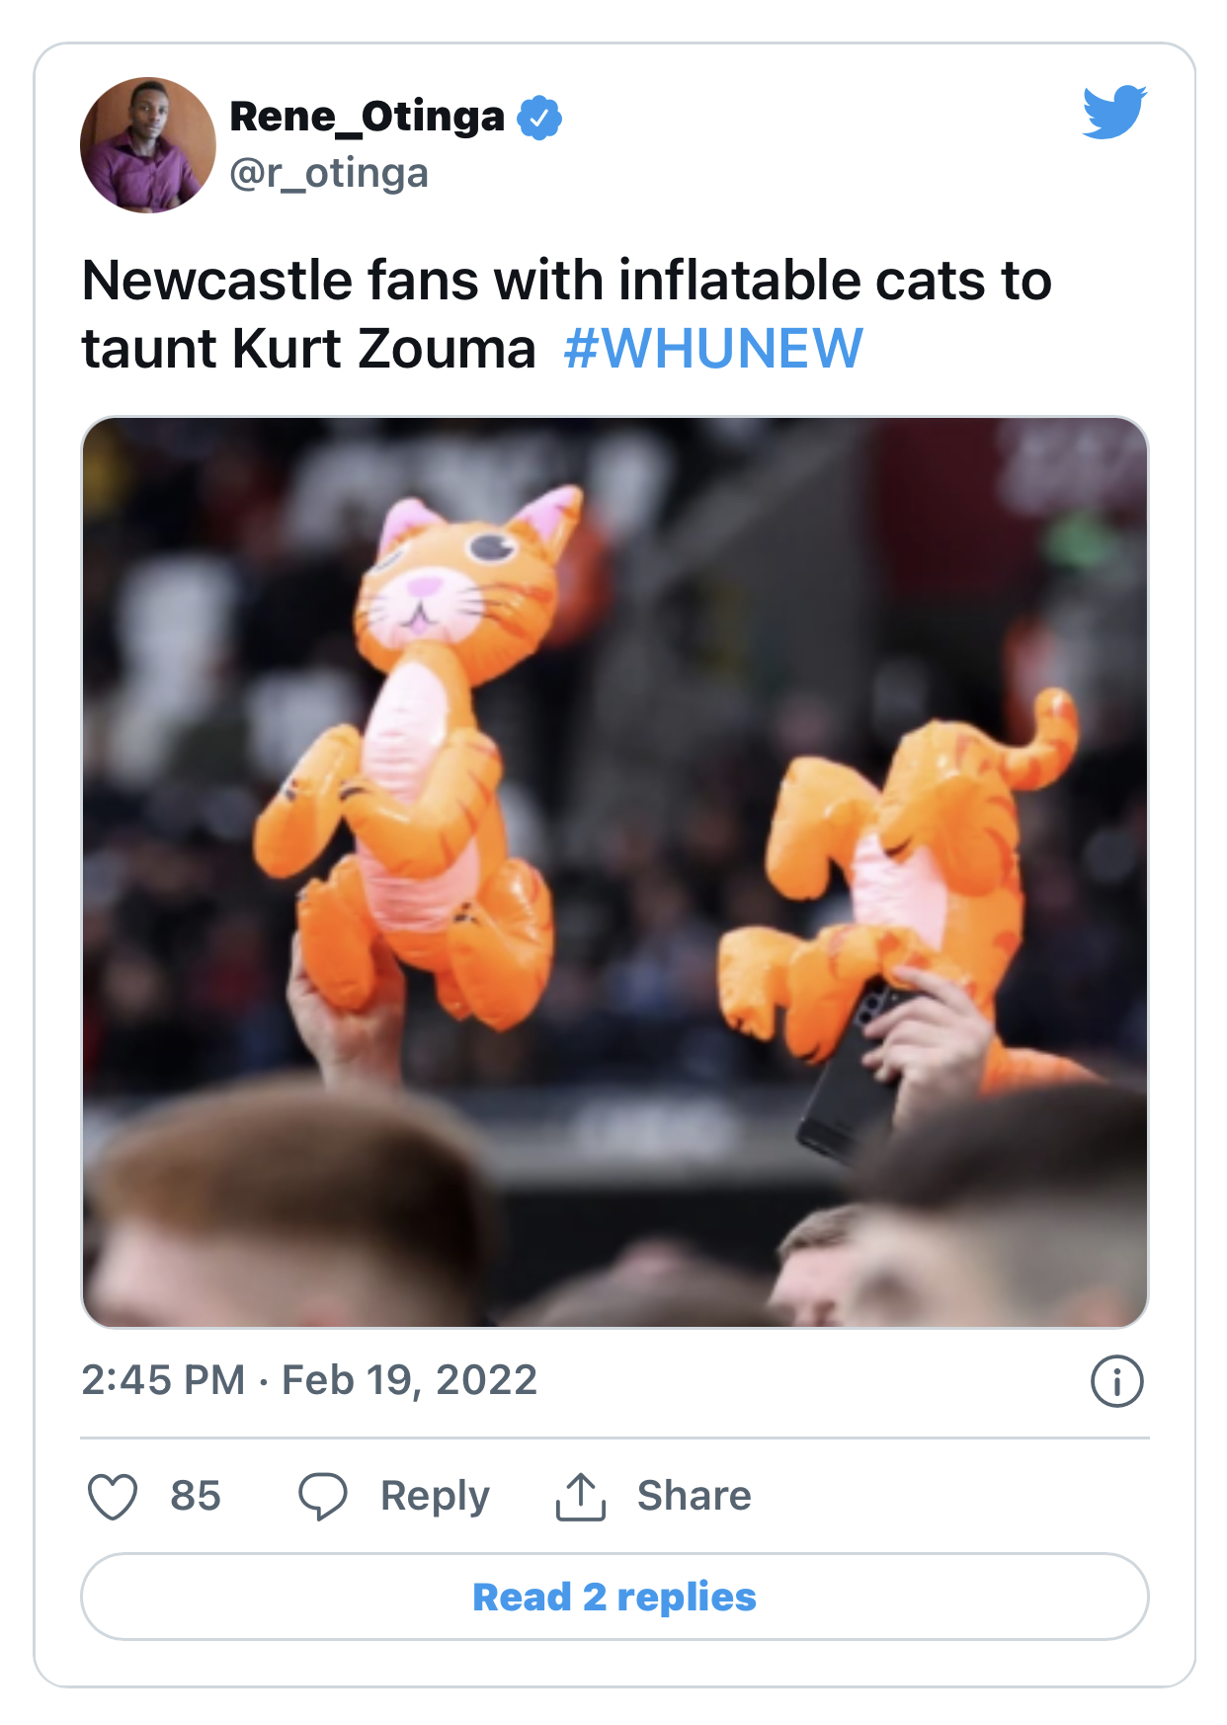The height and width of the screenshot is (1725, 1227).
Task: Open the @r_otinga handle link
Action: 329,173
